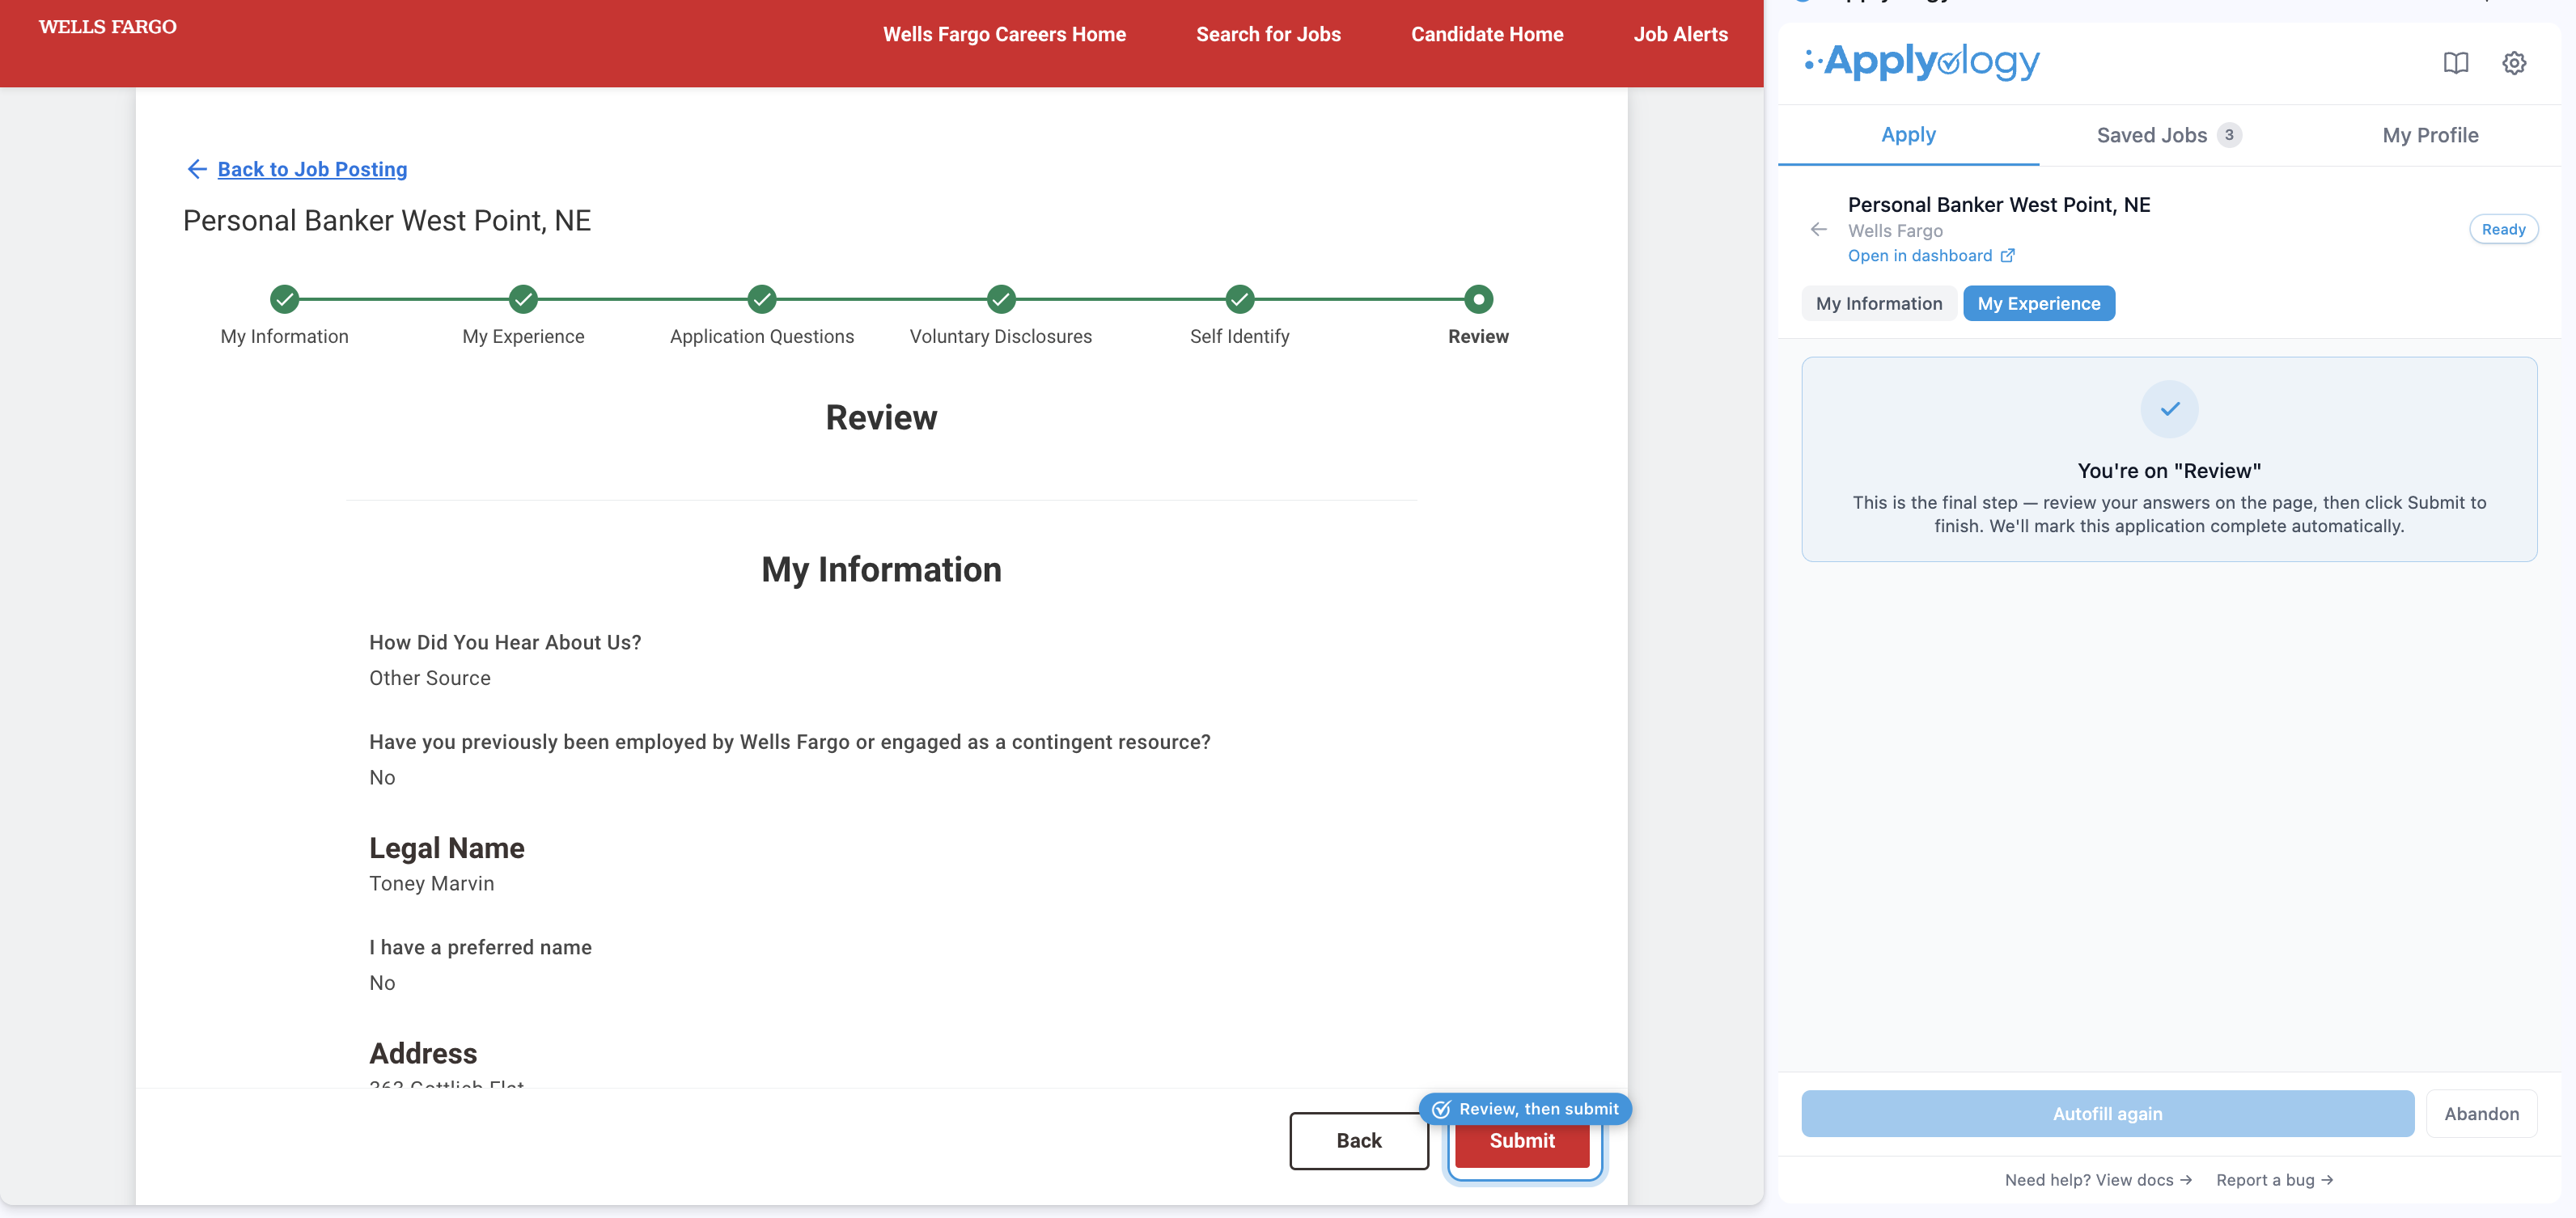Screen dimensions: 2576x1218
Task: Select the Application Questions step circle
Action: (762, 299)
